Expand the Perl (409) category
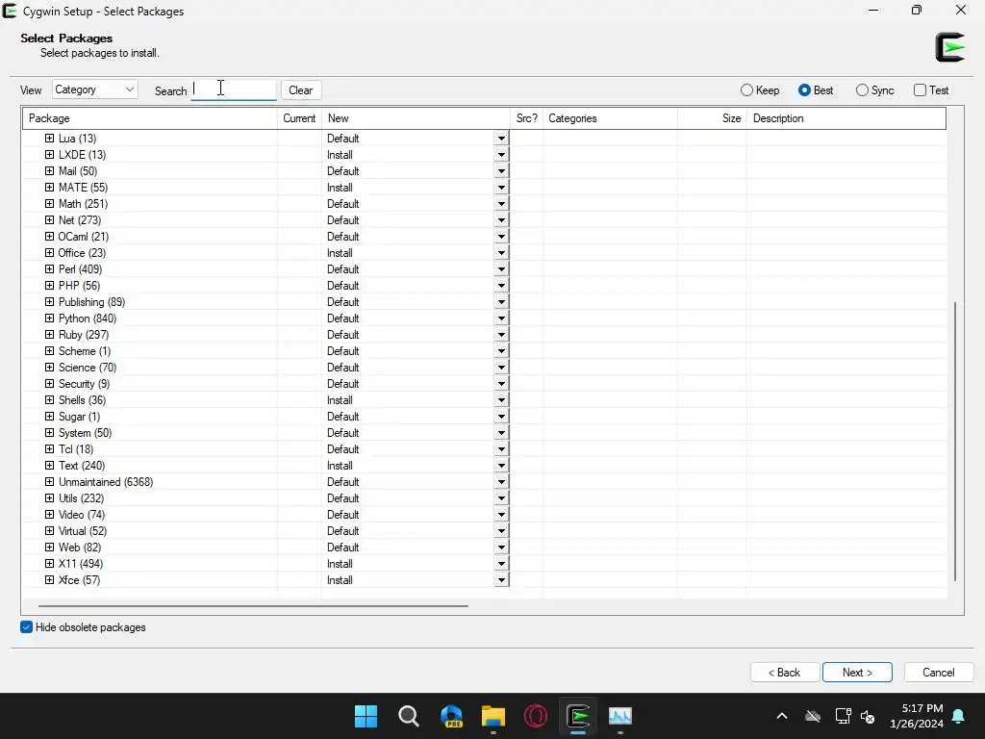Image resolution: width=985 pixels, height=739 pixels. pyautogui.click(x=50, y=269)
